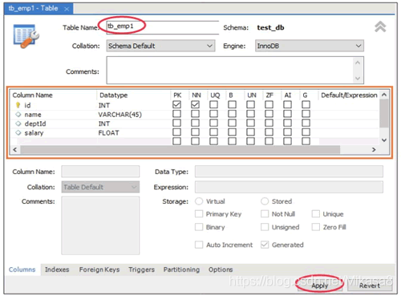The width and height of the screenshot is (401, 296).
Task: Switch to the Options tab
Action: (221, 270)
